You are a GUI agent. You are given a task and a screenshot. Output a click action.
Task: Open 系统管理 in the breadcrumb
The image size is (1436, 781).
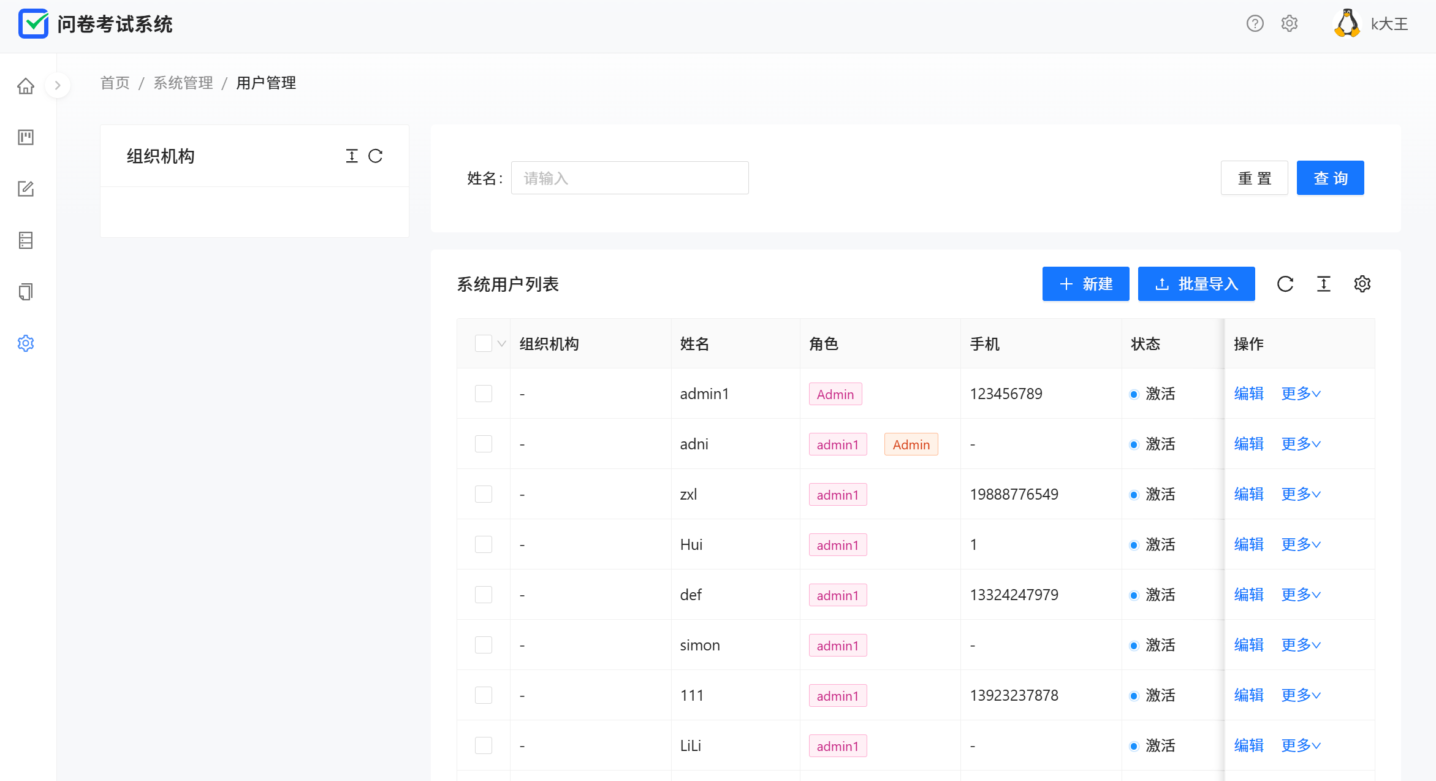(x=183, y=83)
